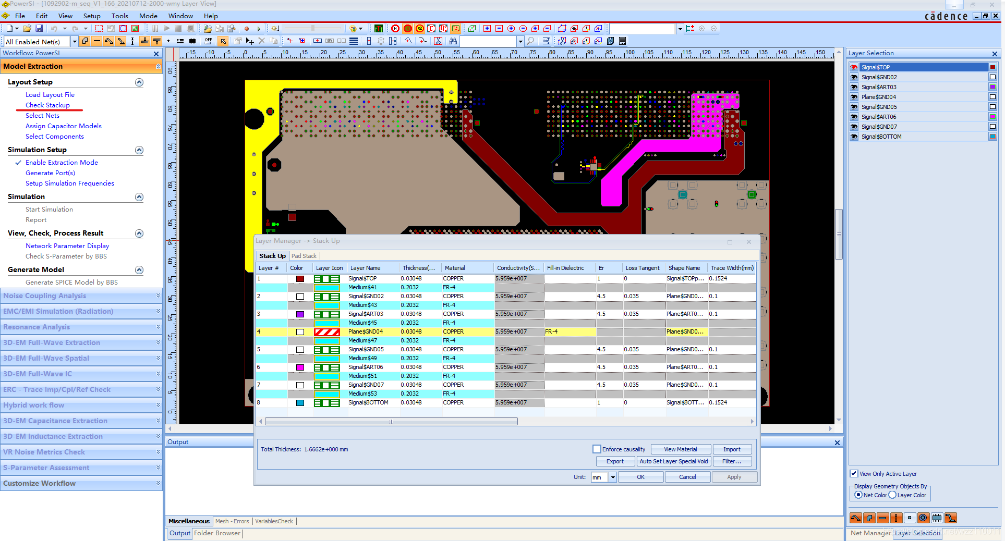
Task: Click the red circle N net icon
Action: pos(395,29)
